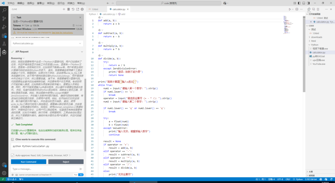Expand the 时间线 timeline section
The height and width of the screenshot is (183, 335).
pyautogui.click(x=311, y=175)
